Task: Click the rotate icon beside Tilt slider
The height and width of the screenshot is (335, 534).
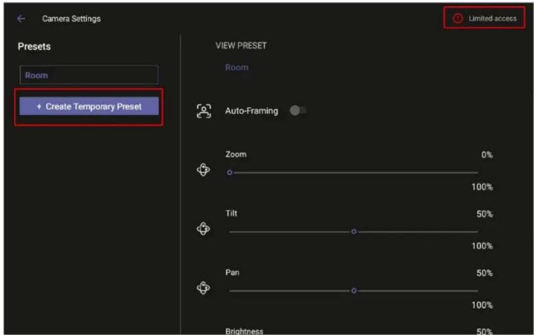Action: pos(203,228)
